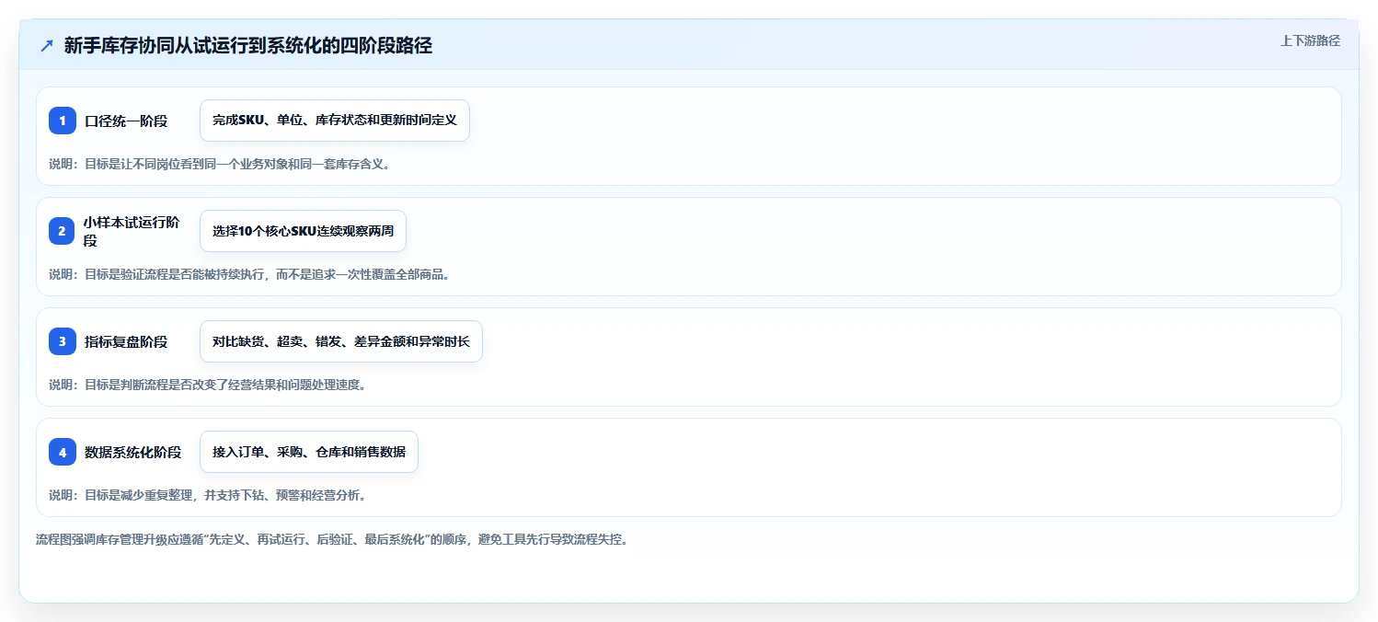1378x622 pixels.
Task: Click the step 3 number badge
Action: (x=63, y=341)
